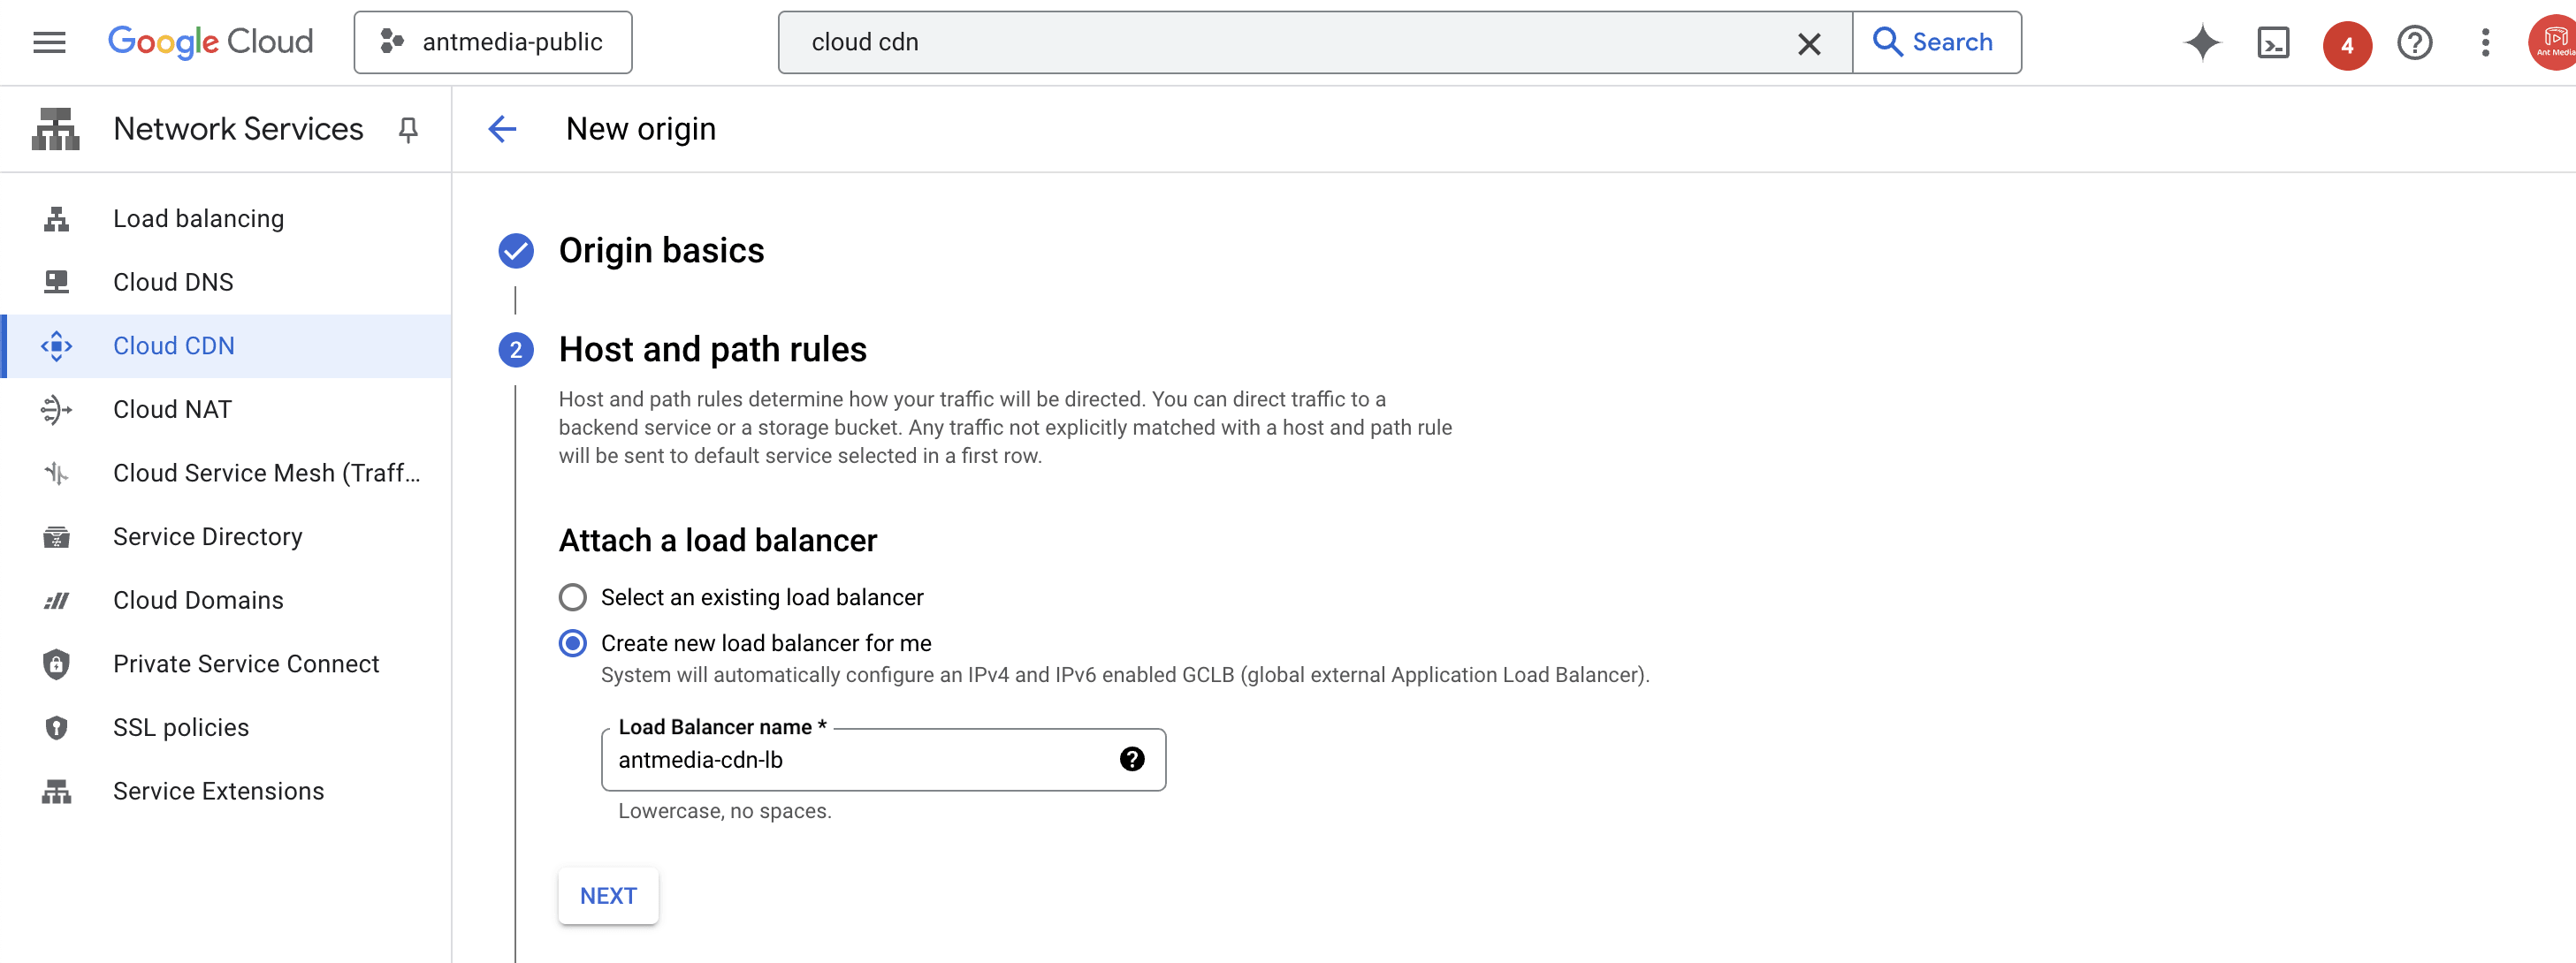2576x963 pixels.
Task: Open the antmedia-public project picker
Action: click(492, 42)
